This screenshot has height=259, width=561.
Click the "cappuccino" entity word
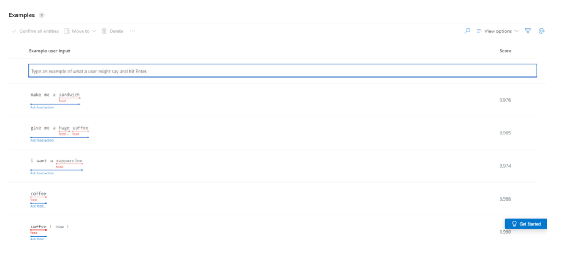69,161
